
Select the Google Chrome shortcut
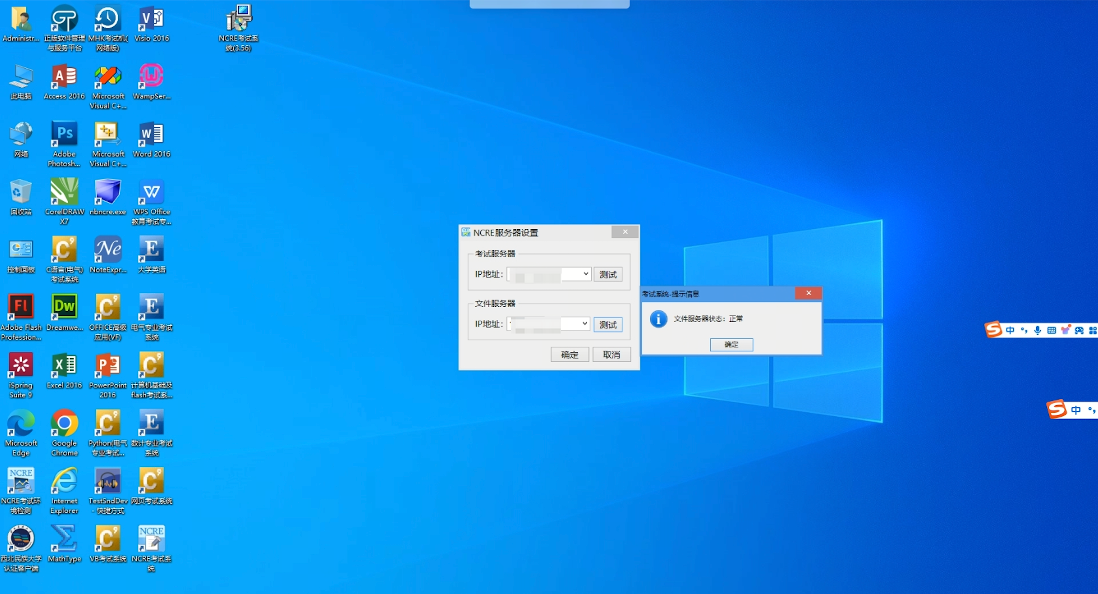pyautogui.click(x=64, y=433)
